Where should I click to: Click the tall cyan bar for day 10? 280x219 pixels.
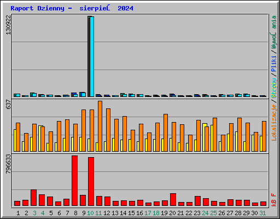tap(92, 56)
